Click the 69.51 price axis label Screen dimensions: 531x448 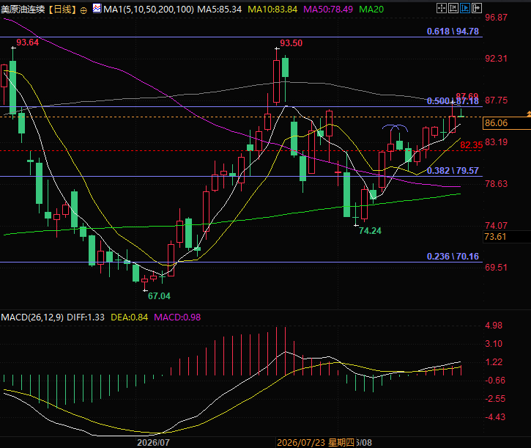tap(496, 267)
